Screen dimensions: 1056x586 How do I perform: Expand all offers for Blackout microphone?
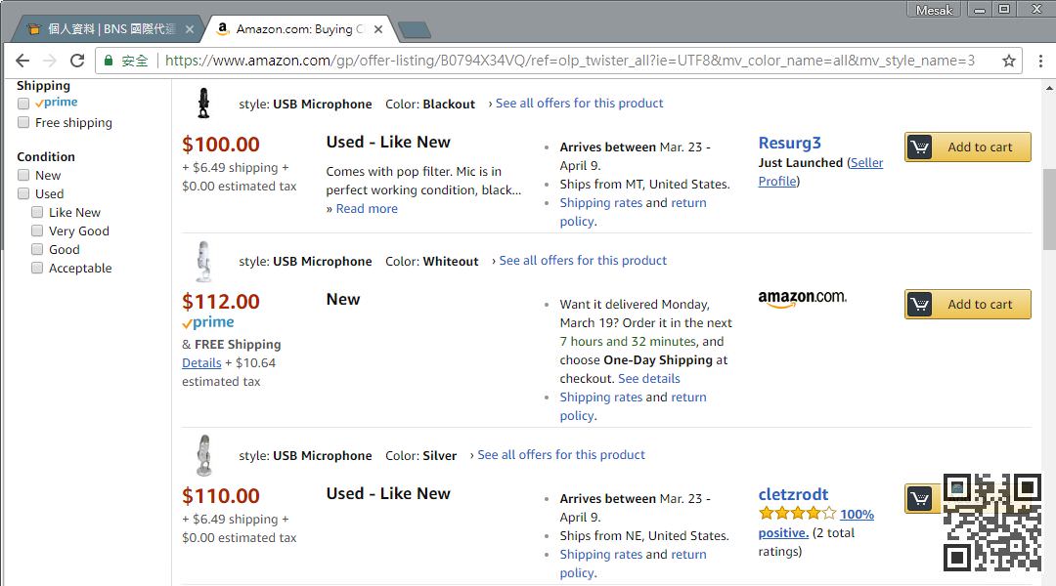(579, 104)
